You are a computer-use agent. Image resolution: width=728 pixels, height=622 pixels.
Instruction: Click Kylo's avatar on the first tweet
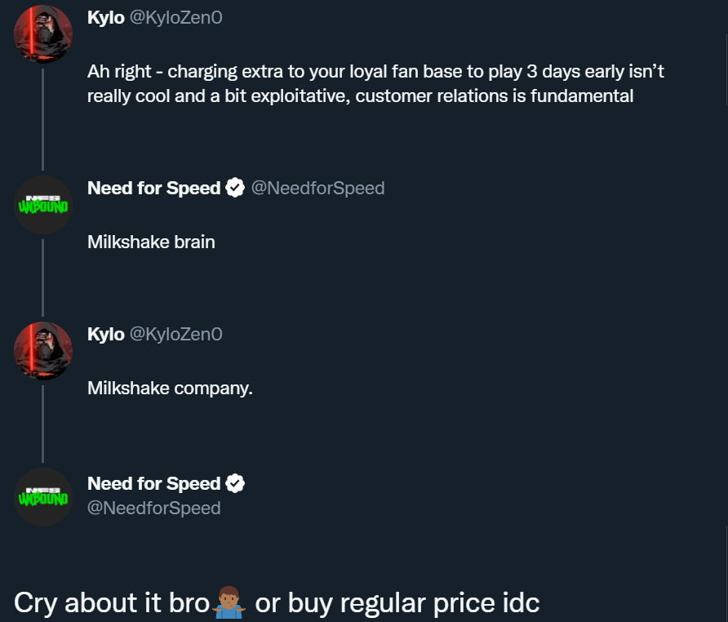point(43,34)
